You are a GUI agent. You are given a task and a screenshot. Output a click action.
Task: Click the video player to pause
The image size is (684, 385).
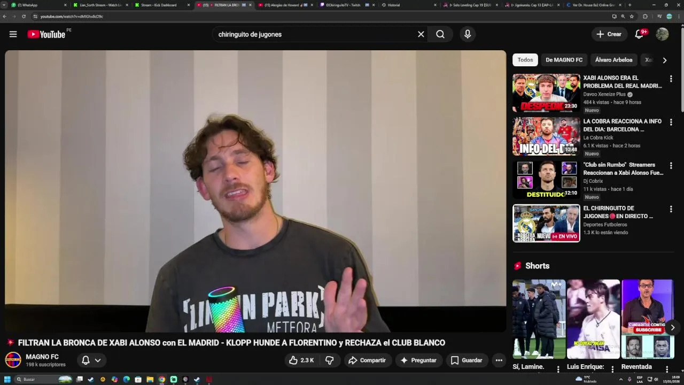tap(255, 191)
